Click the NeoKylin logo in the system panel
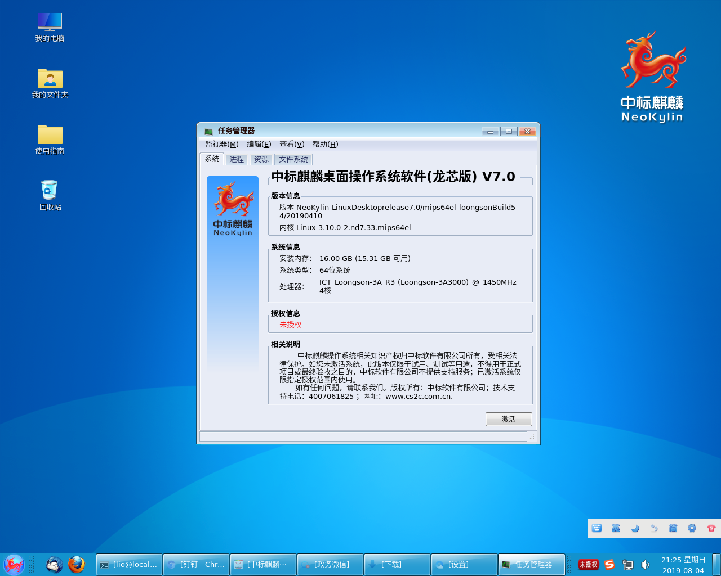Screen dimensions: 721x576 tap(233, 209)
